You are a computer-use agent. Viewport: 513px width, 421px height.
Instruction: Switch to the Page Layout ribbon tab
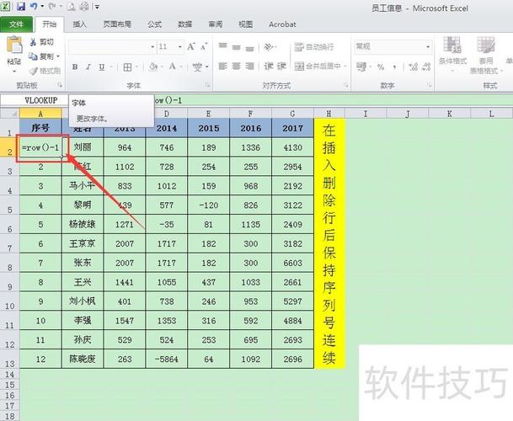pyautogui.click(x=117, y=24)
